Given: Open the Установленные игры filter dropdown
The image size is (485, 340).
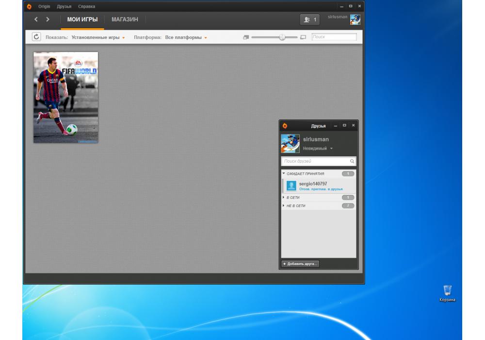Looking at the screenshot, I should 98,37.
